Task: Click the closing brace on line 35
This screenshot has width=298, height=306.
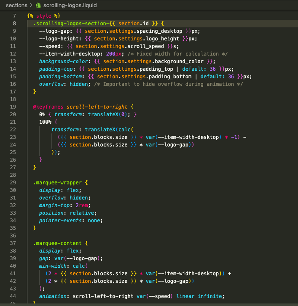Action: [x=35, y=228]
